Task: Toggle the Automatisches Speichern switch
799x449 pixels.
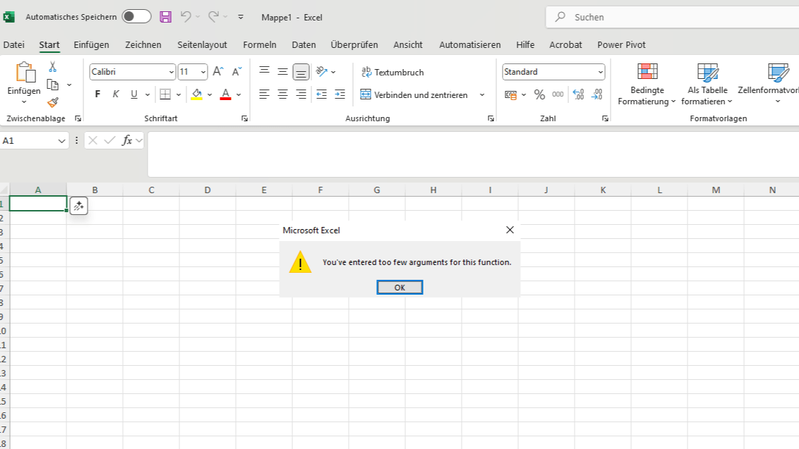Action: point(136,17)
